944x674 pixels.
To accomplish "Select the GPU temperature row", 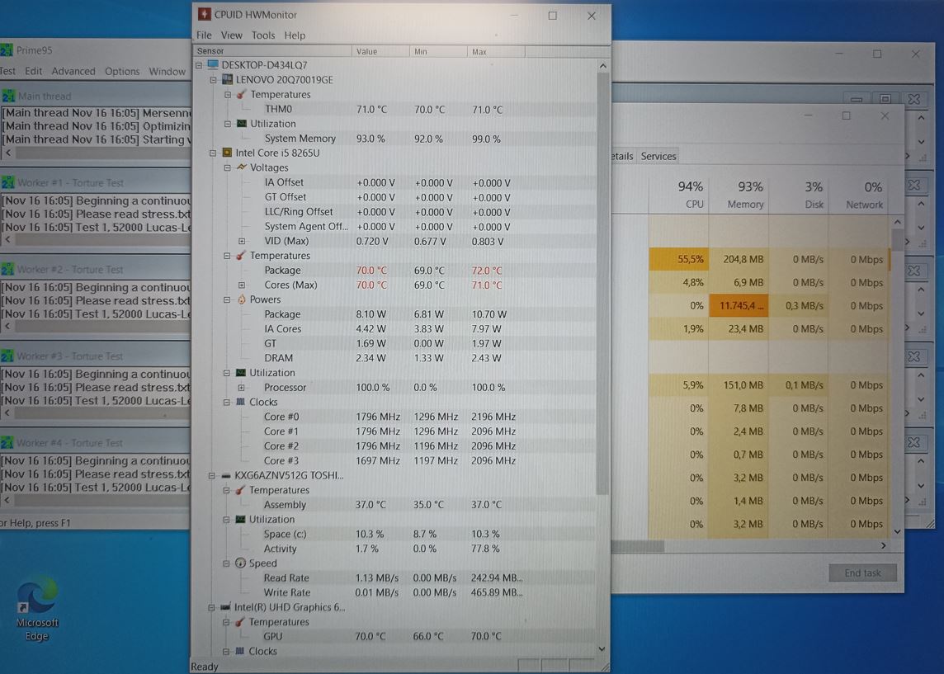I will click(x=394, y=637).
